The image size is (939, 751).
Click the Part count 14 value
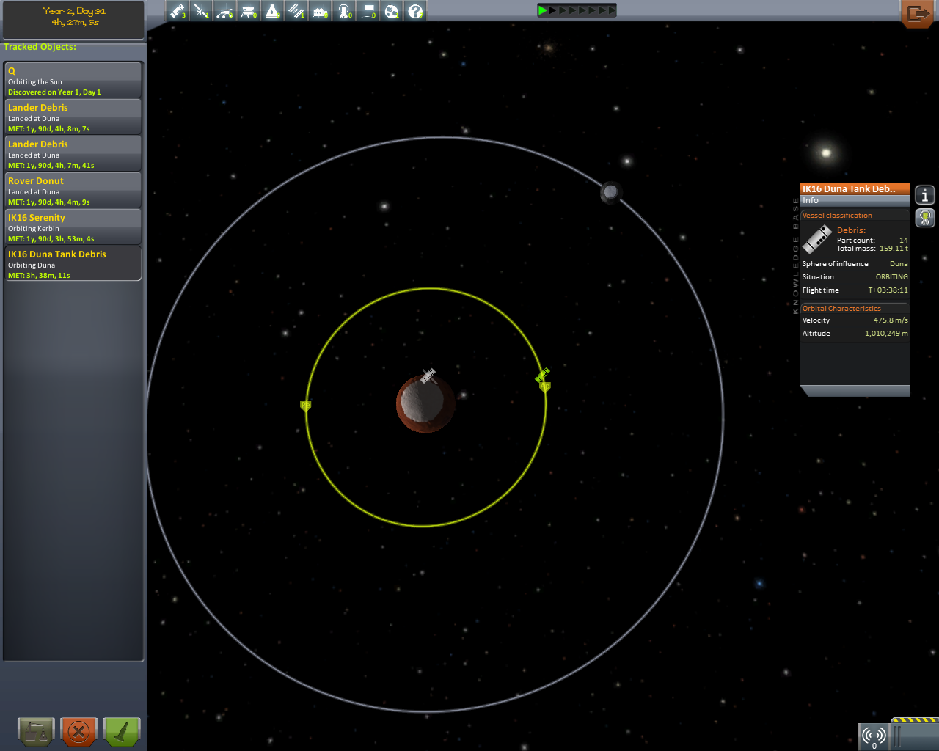904,241
